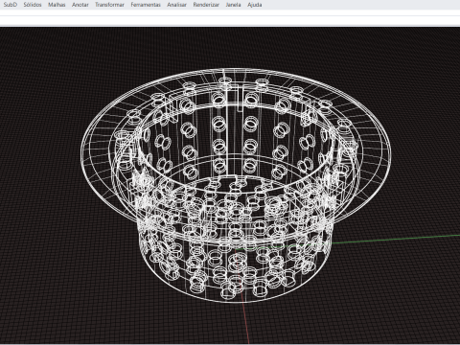460x345 pixels.
Task: Open the SubD menu
Action: coord(11,5)
